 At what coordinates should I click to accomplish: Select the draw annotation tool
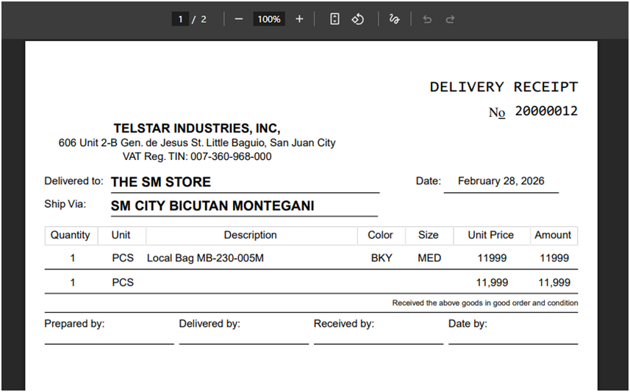(x=394, y=19)
